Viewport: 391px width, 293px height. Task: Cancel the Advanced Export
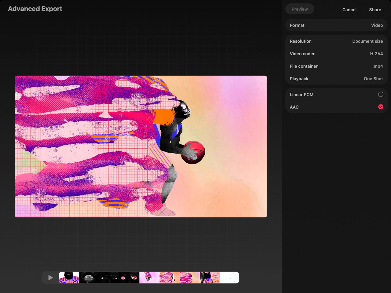point(349,9)
